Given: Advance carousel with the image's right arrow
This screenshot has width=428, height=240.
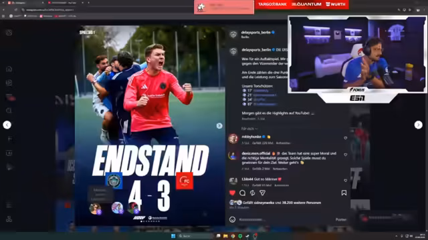Looking at the screenshot, I should point(219,126).
